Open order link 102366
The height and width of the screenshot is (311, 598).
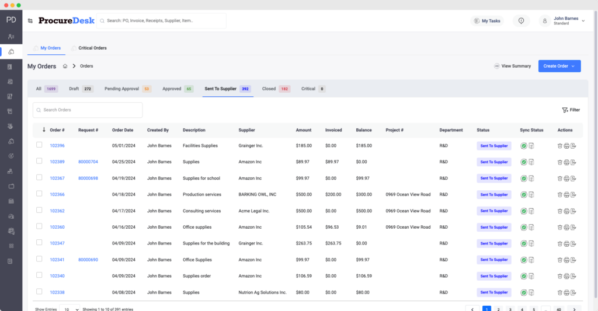[x=57, y=194]
